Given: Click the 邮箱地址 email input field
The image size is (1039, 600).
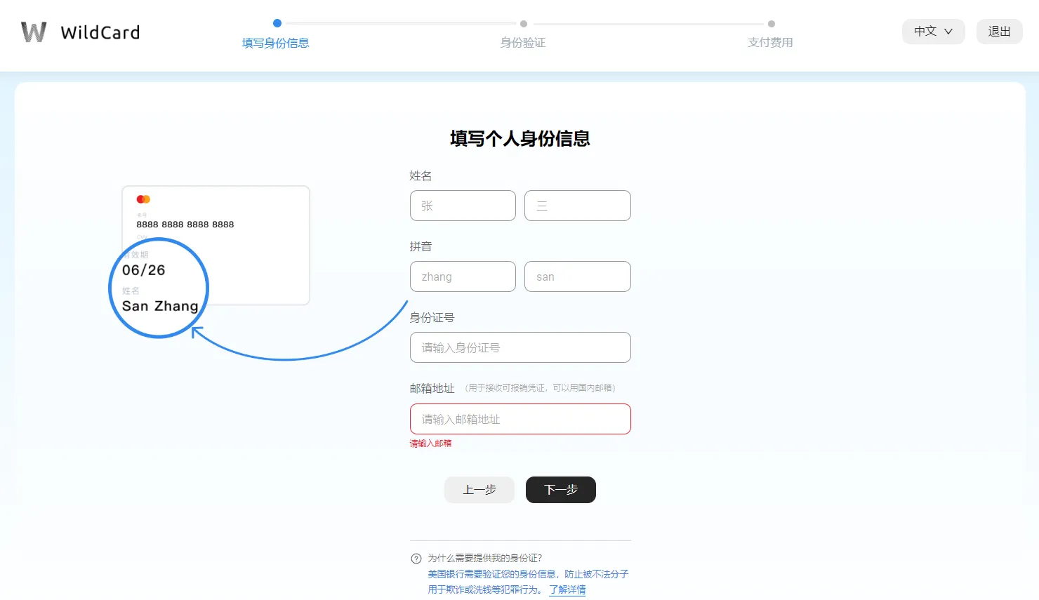Looking at the screenshot, I should click(x=520, y=419).
